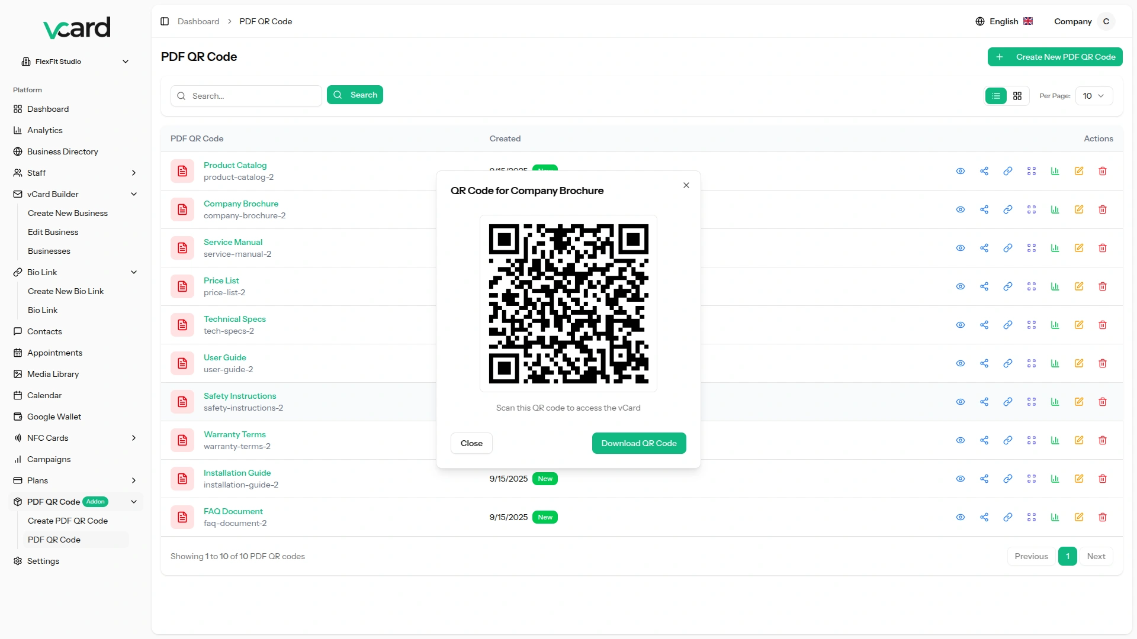Screen dimensions: 1137x639
Task: Select Create PDF QR Code submenu
Action: pos(76,521)
